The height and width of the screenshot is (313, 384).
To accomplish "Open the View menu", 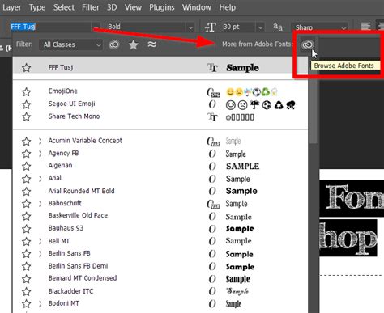I will [x=133, y=7].
